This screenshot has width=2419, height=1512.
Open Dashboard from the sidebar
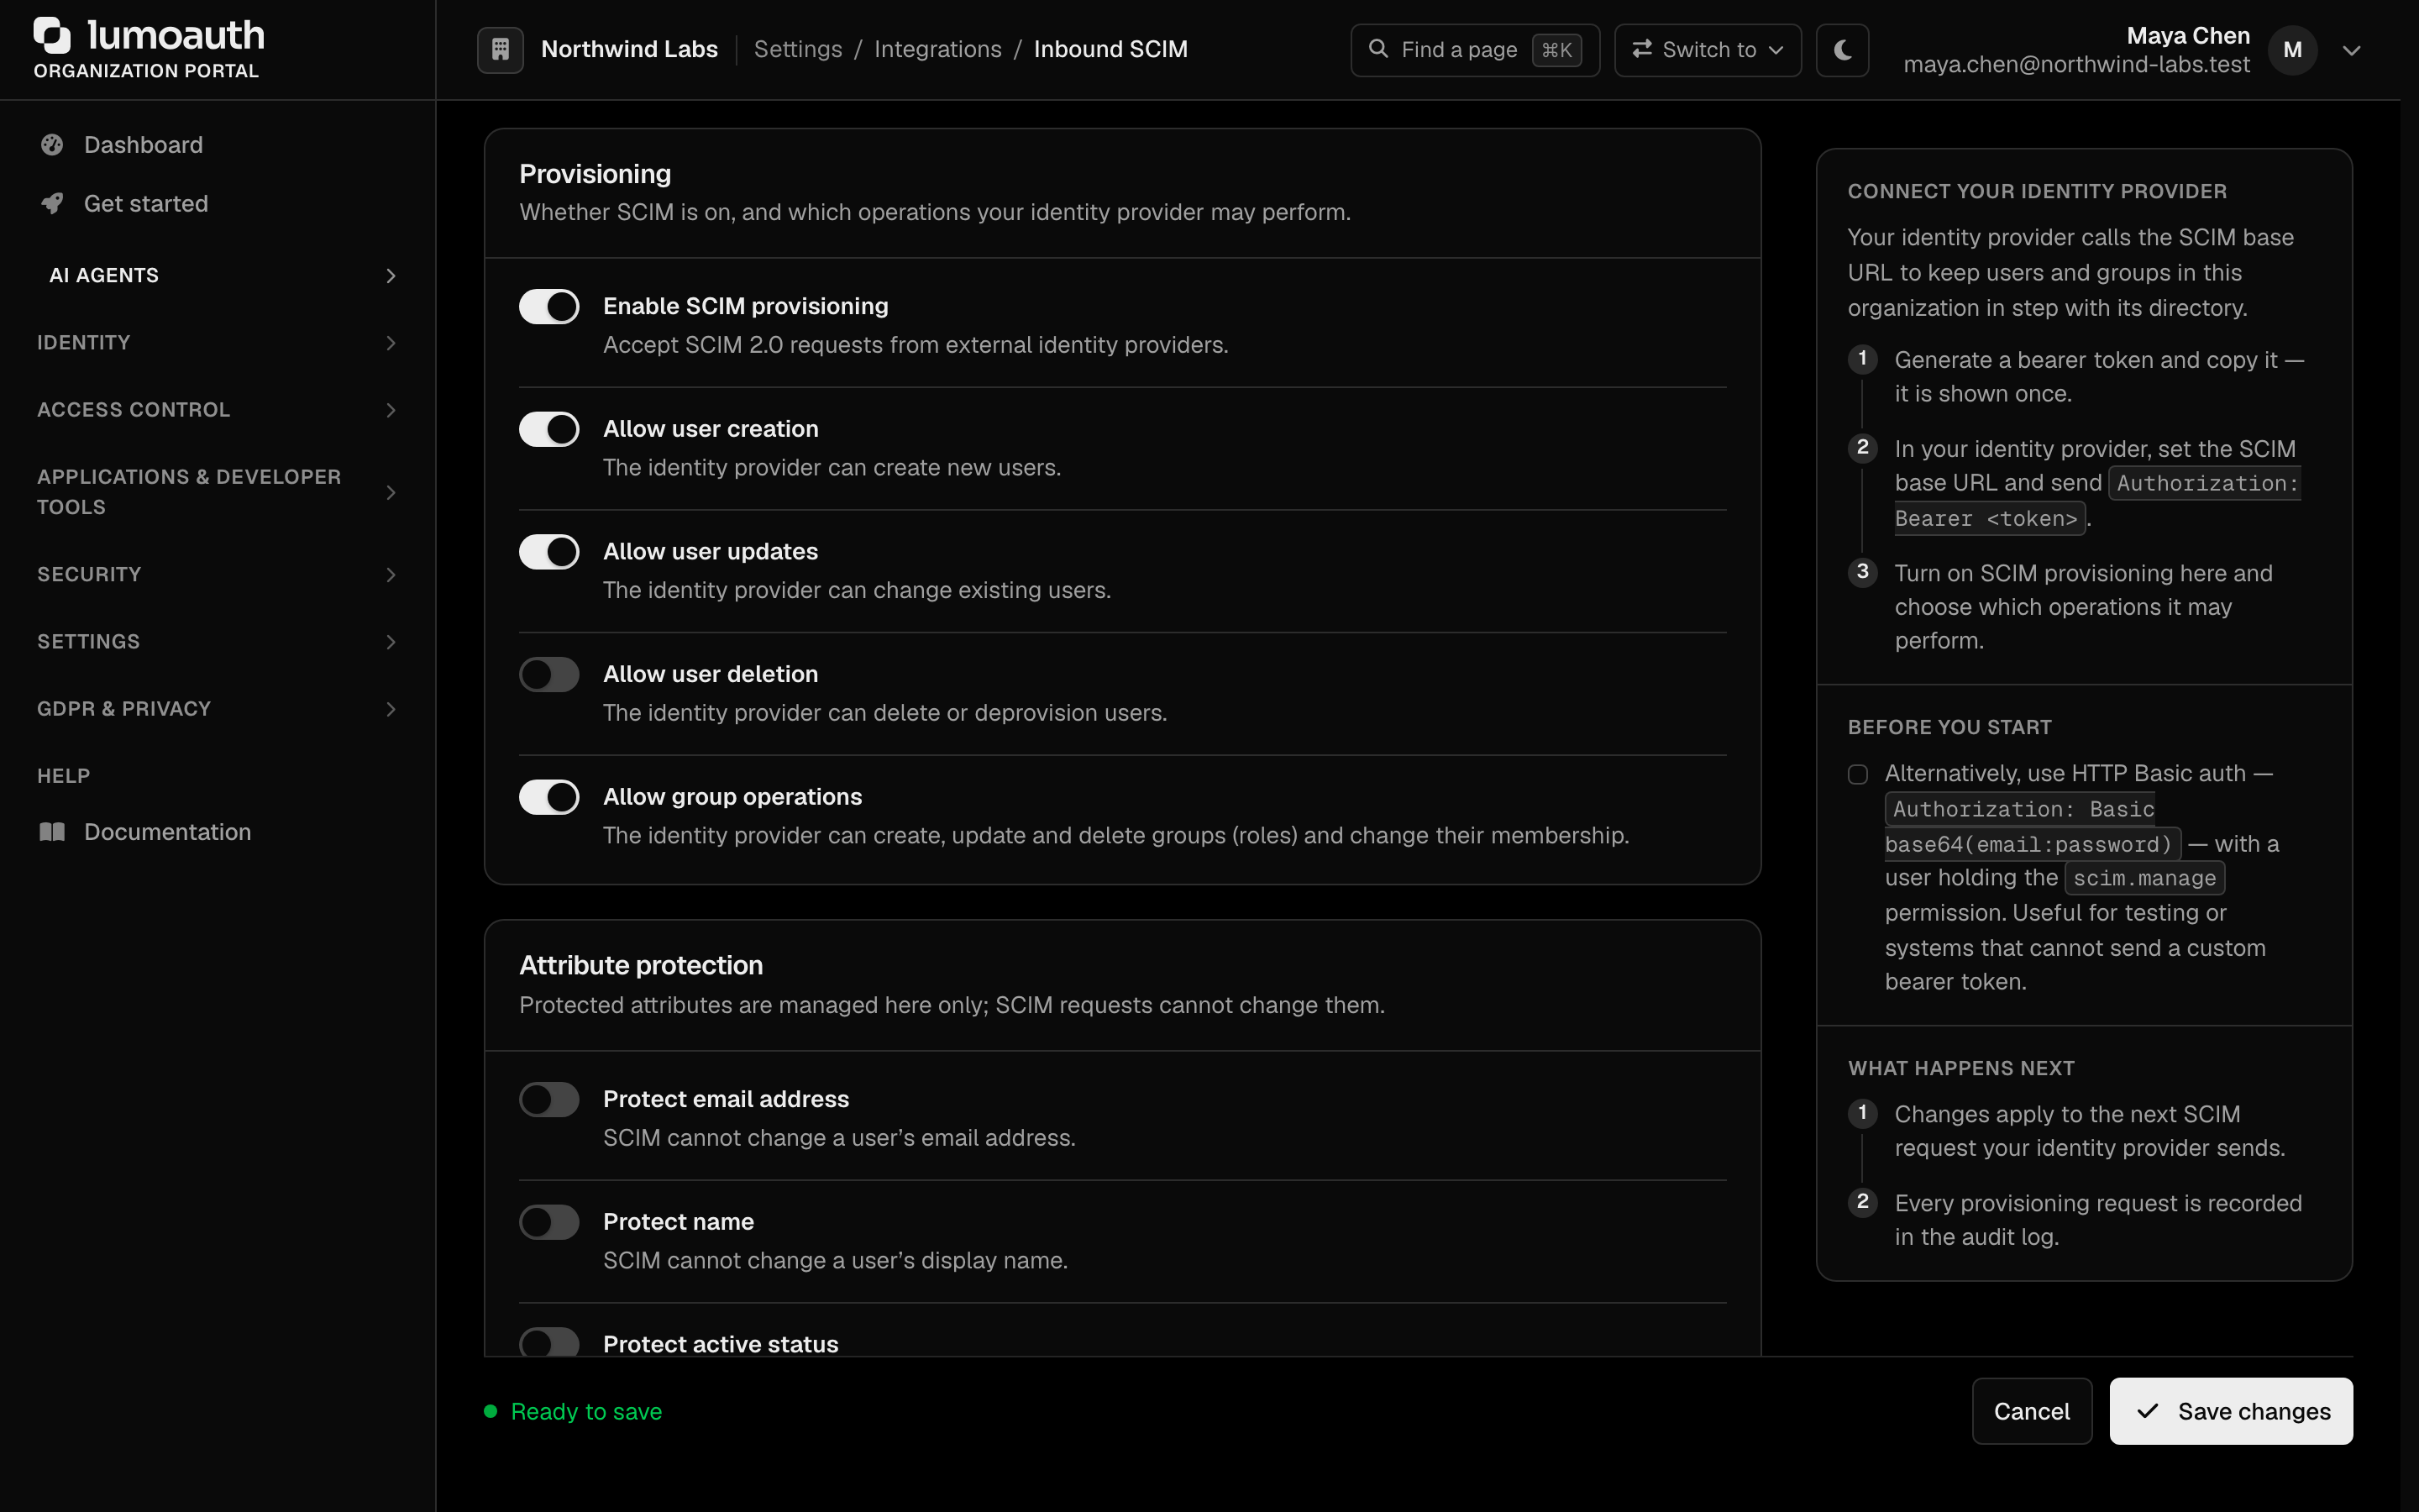[x=216, y=145]
